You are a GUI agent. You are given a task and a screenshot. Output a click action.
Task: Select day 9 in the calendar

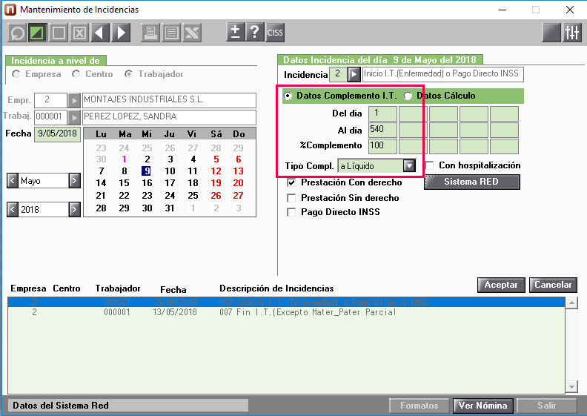(x=146, y=171)
